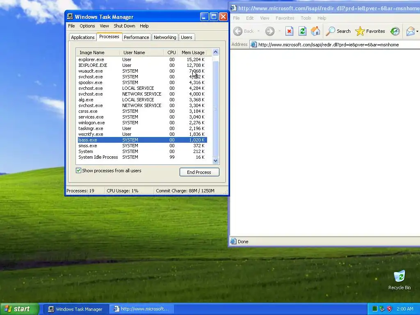
Task: Select the spoolsv.exe process row
Action: point(142,82)
